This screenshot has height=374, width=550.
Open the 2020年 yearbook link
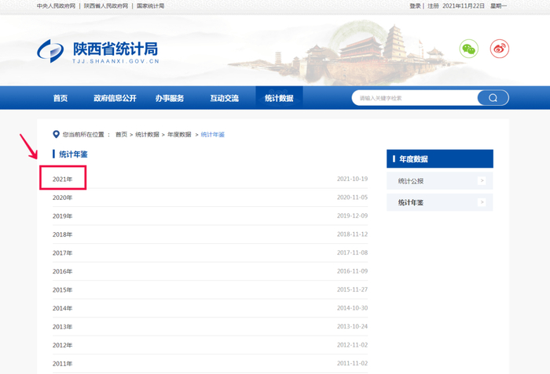click(x=63, y=198)
